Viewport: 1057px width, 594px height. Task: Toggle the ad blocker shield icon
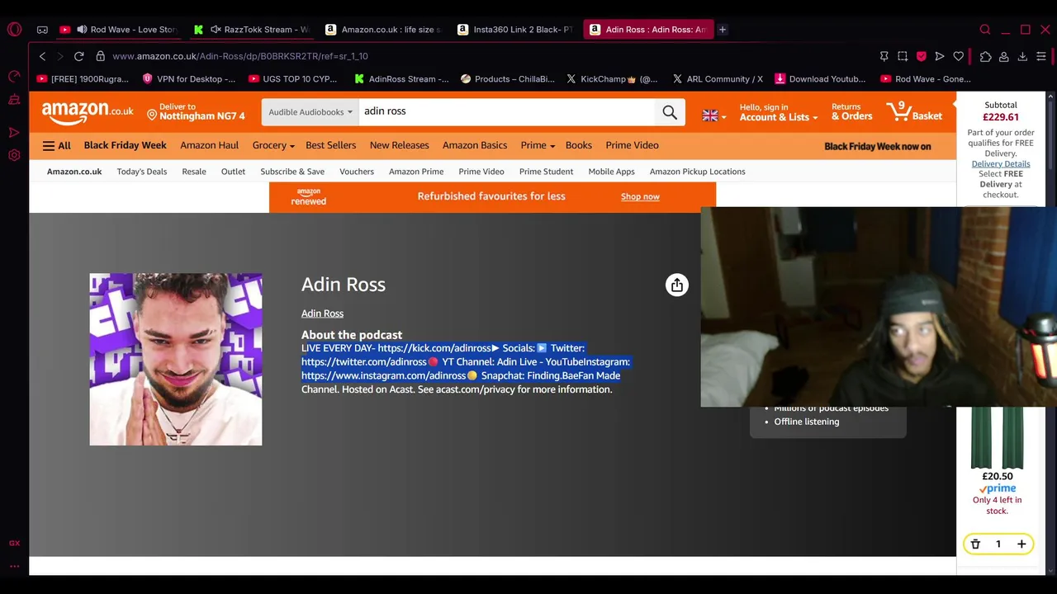click(921, 56)
